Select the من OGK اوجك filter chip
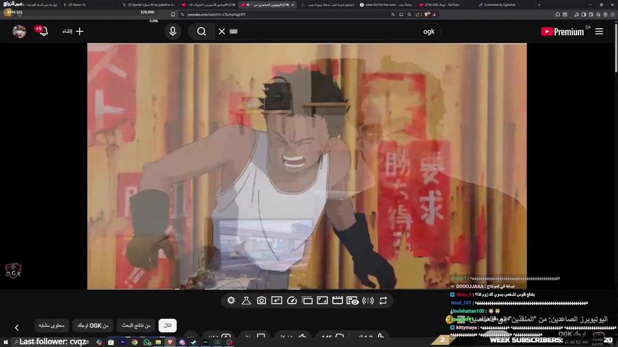Image resolution: width=618 pixels, height=347 pixels. [93, 325]
